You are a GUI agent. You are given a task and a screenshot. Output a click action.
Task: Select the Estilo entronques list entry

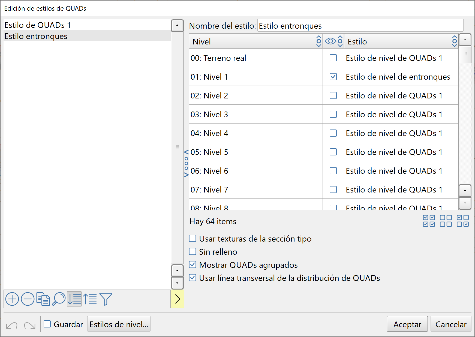click(x=35, y=36)
